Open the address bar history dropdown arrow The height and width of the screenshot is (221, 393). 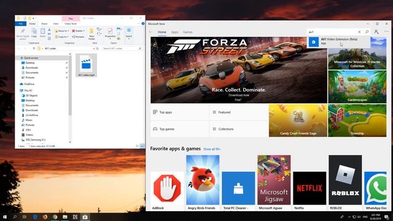coord(94,48)
